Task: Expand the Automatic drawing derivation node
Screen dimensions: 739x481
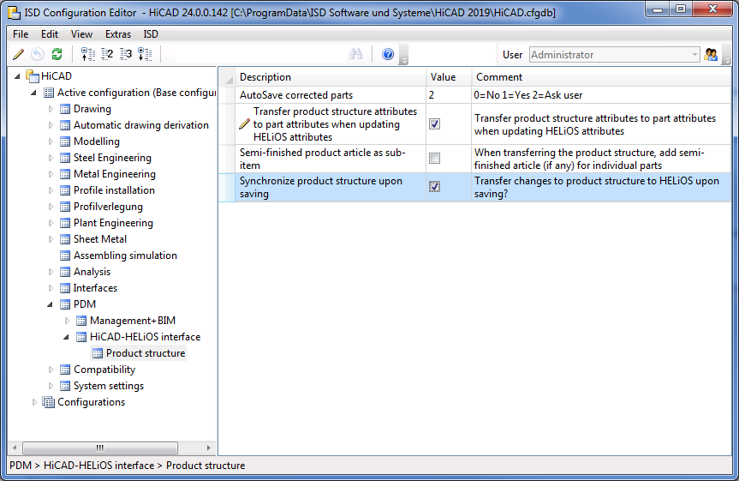Action: pyautogui.click(x=51, y=125)
